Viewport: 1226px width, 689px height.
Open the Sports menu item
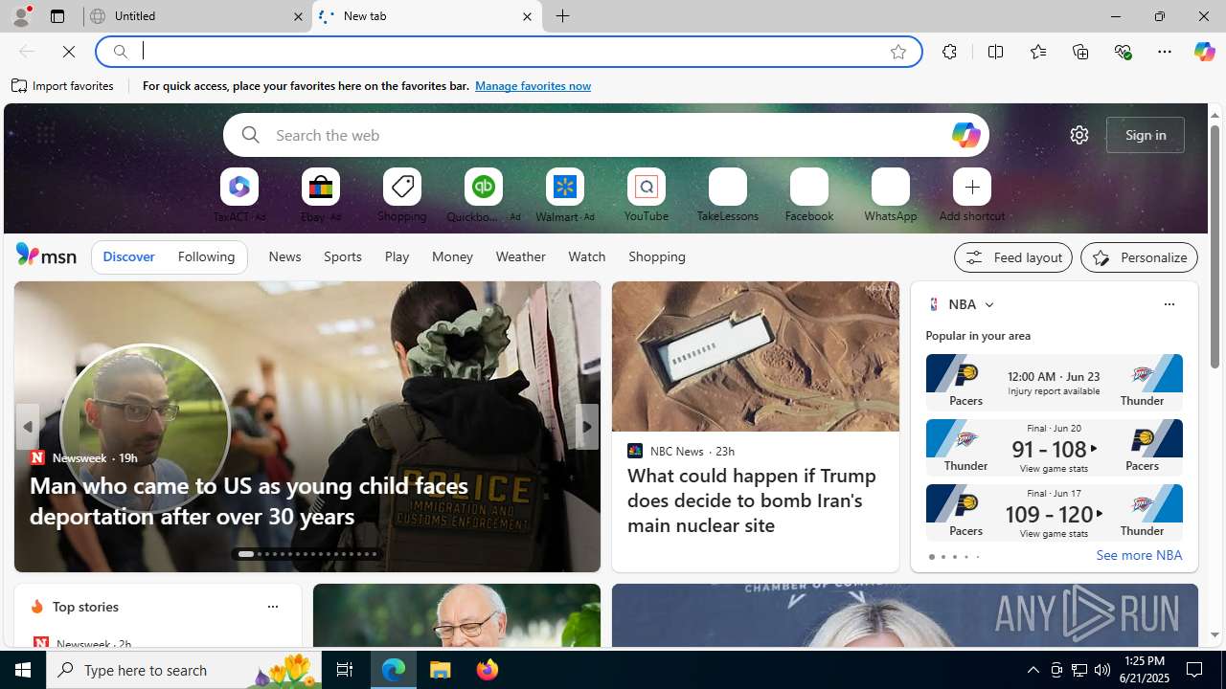coord(342,256)
